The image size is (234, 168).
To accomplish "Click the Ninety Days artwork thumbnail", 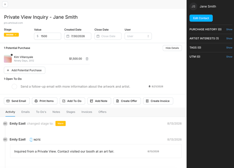I will 8,59.
